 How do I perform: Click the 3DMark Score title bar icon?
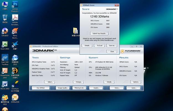pos(81,5)
